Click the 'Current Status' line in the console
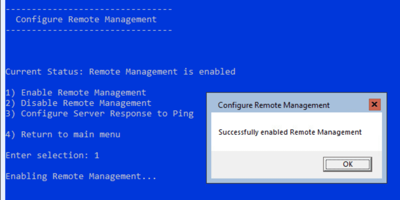Screen dimensions: 400x200 coord(120,72)
